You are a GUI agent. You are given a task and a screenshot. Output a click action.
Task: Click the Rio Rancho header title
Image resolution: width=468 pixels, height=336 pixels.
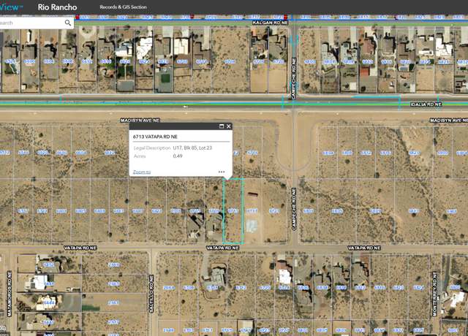click(57, 7)
